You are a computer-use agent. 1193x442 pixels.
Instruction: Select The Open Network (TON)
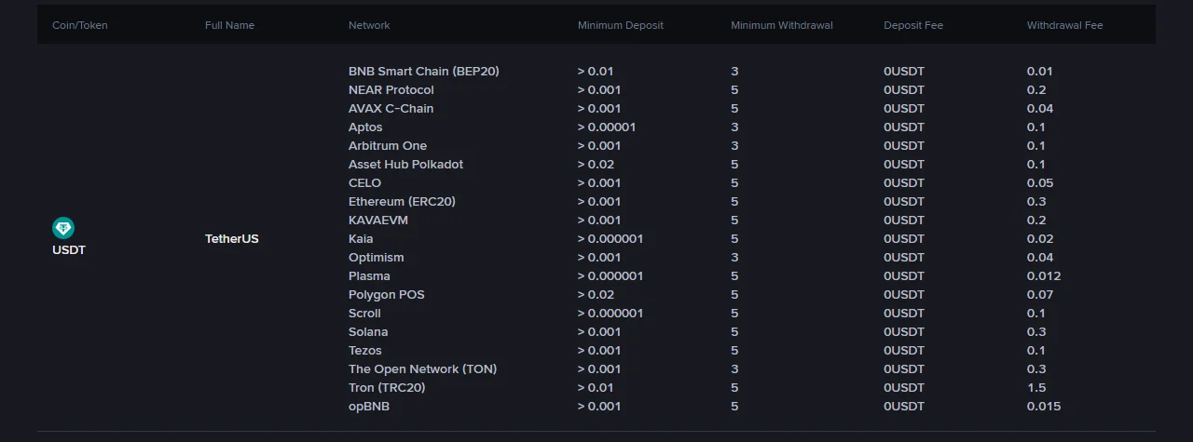pyautogui.click(x=423, y=369)
